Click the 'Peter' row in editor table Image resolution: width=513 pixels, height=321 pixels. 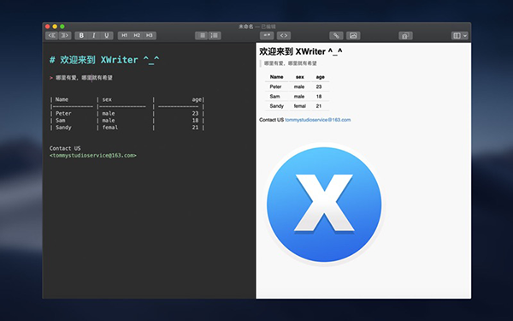(x=127, y=113)
